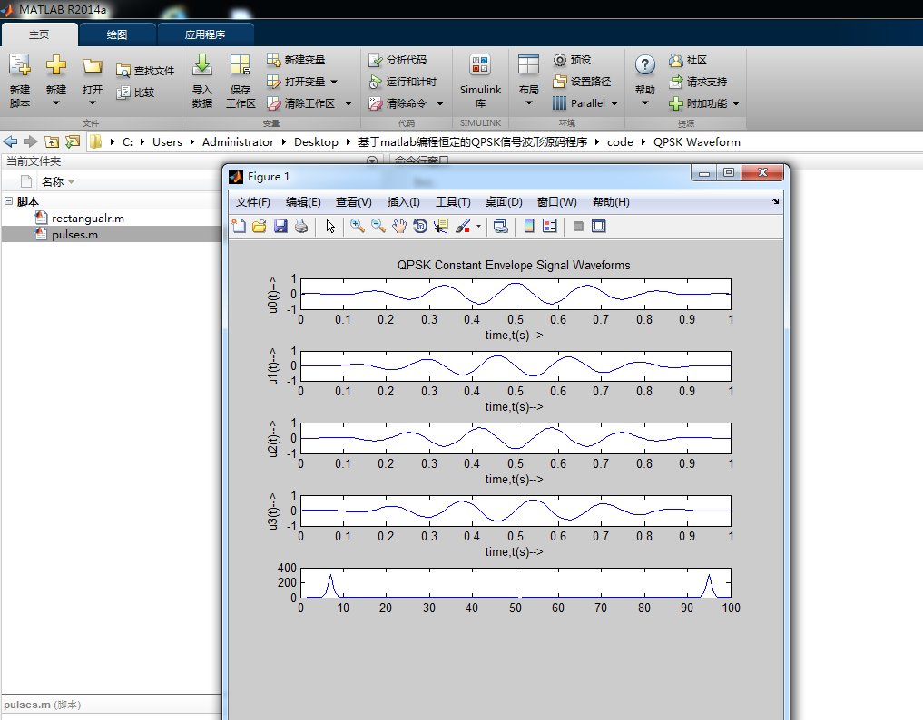923x720 pixels.
Task: Click the Print Figure icon
Action: pyautogui.click(x=300, y=226)
